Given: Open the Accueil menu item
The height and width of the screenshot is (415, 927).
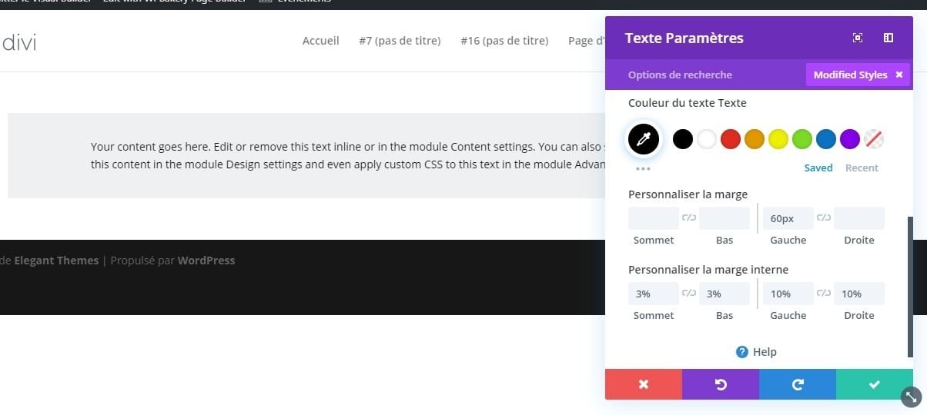Looking at the screenshot, I should pos(320,41).
